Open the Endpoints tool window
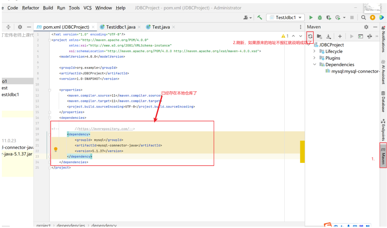This screenshot has width=387, height=228. pyautogui.click(x=383, y=130)
